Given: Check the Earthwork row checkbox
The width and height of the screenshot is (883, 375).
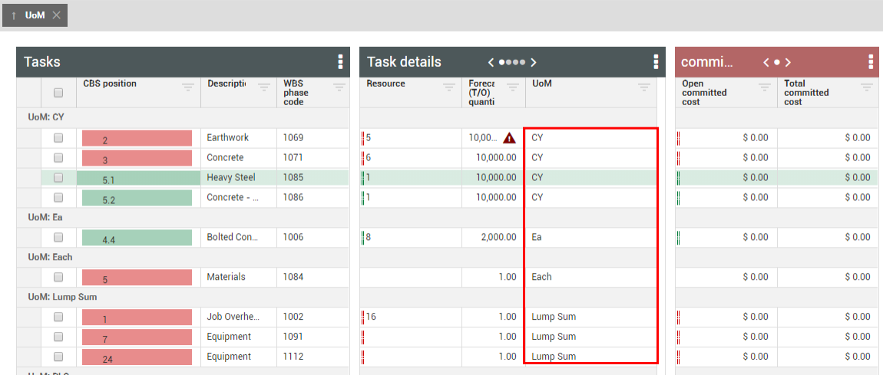Looking at the screenshot, I should (58, 138).
